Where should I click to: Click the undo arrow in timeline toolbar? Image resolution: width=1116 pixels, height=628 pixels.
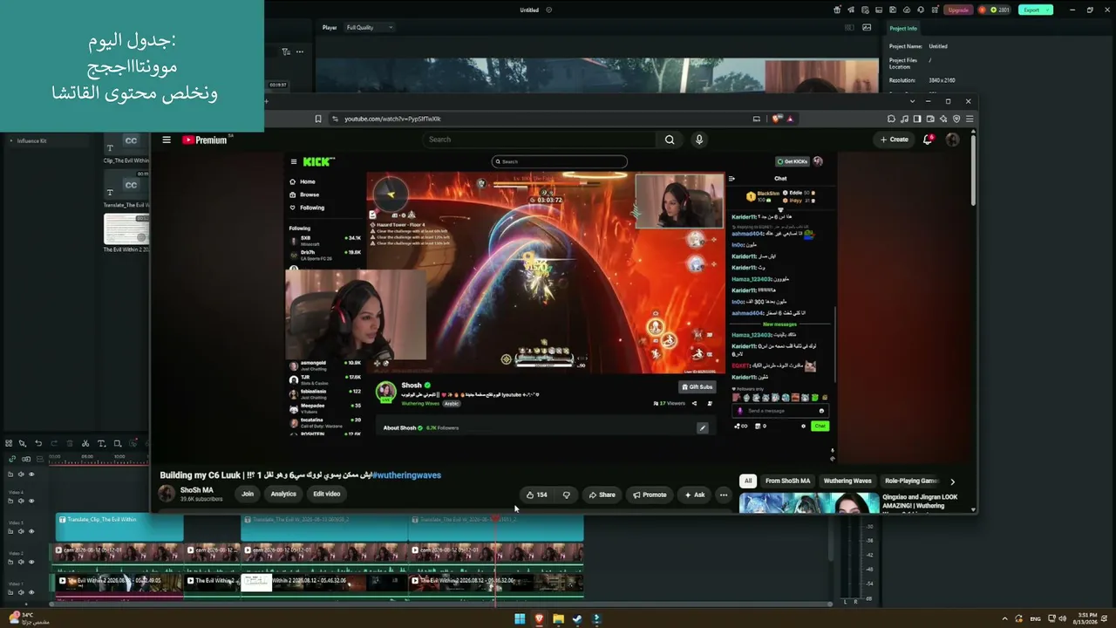pyautogui.click(x=38, y=443)
